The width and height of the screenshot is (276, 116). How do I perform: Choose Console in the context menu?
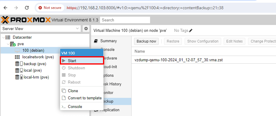pos(82,106)
